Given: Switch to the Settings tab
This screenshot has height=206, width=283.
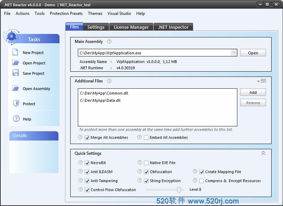Looking at the screenshot, I should pyautogui.click(x=96, y=27).
